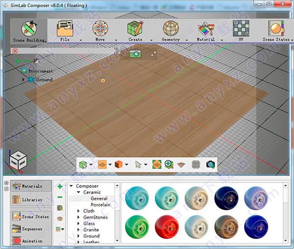
Task: Switch to the Libraries tab
Action: pyautogui.click(x=31, y=199)
